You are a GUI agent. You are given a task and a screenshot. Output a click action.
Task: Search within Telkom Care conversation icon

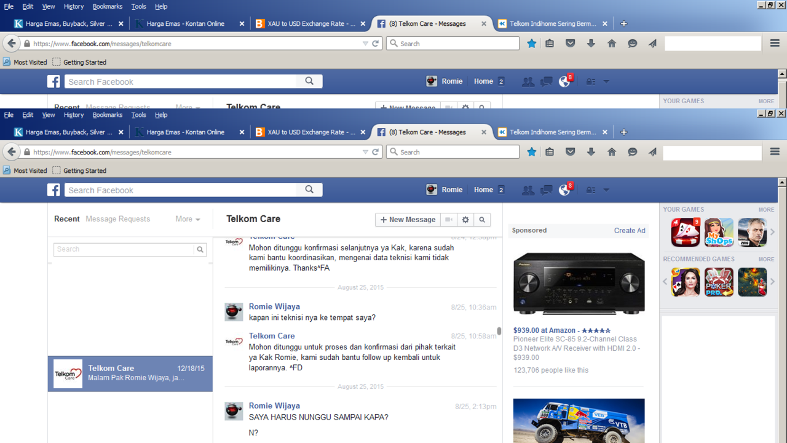[482, 220]
